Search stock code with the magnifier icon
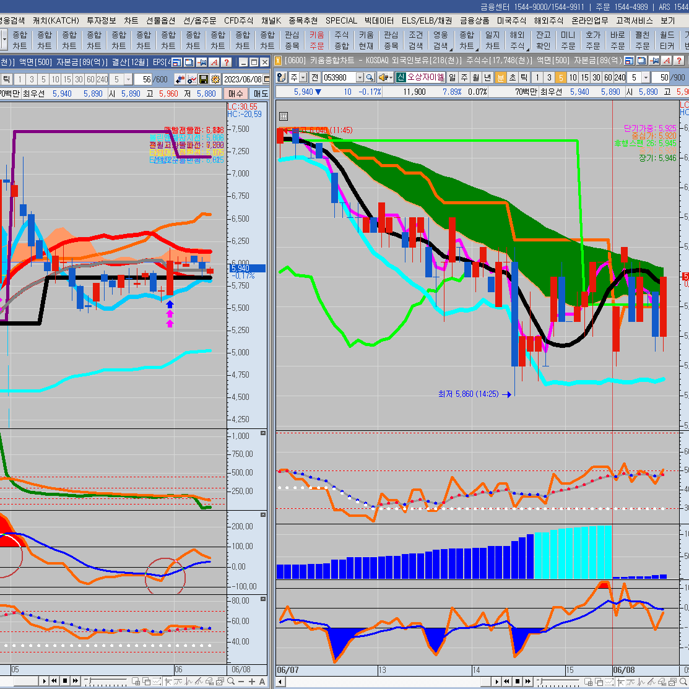 click(x=370, y=78)
